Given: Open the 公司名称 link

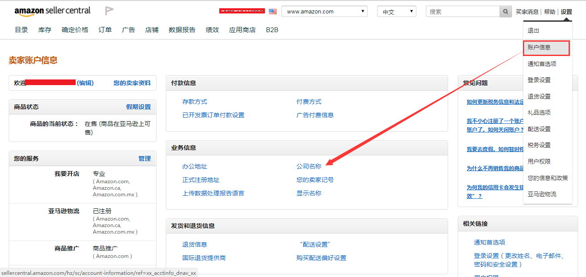Looking at the screenshot, I should pyautogui.click(x=309, y=166).
